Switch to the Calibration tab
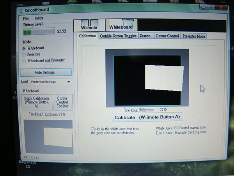The width and height of the screenshot is (234, 176). pos(88,36)
